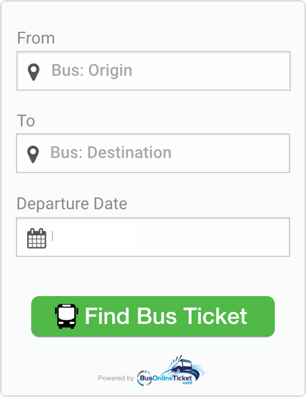Click the From field label
The height and width of the screenshot is (397, 306).
[x=36, y=38]
